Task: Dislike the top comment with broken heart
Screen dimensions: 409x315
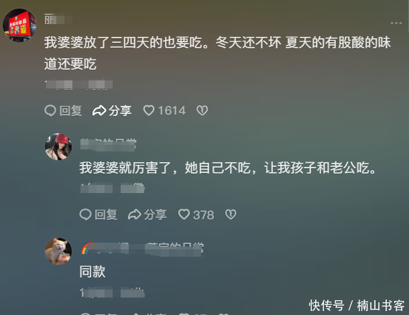Action: click(202, 111)
